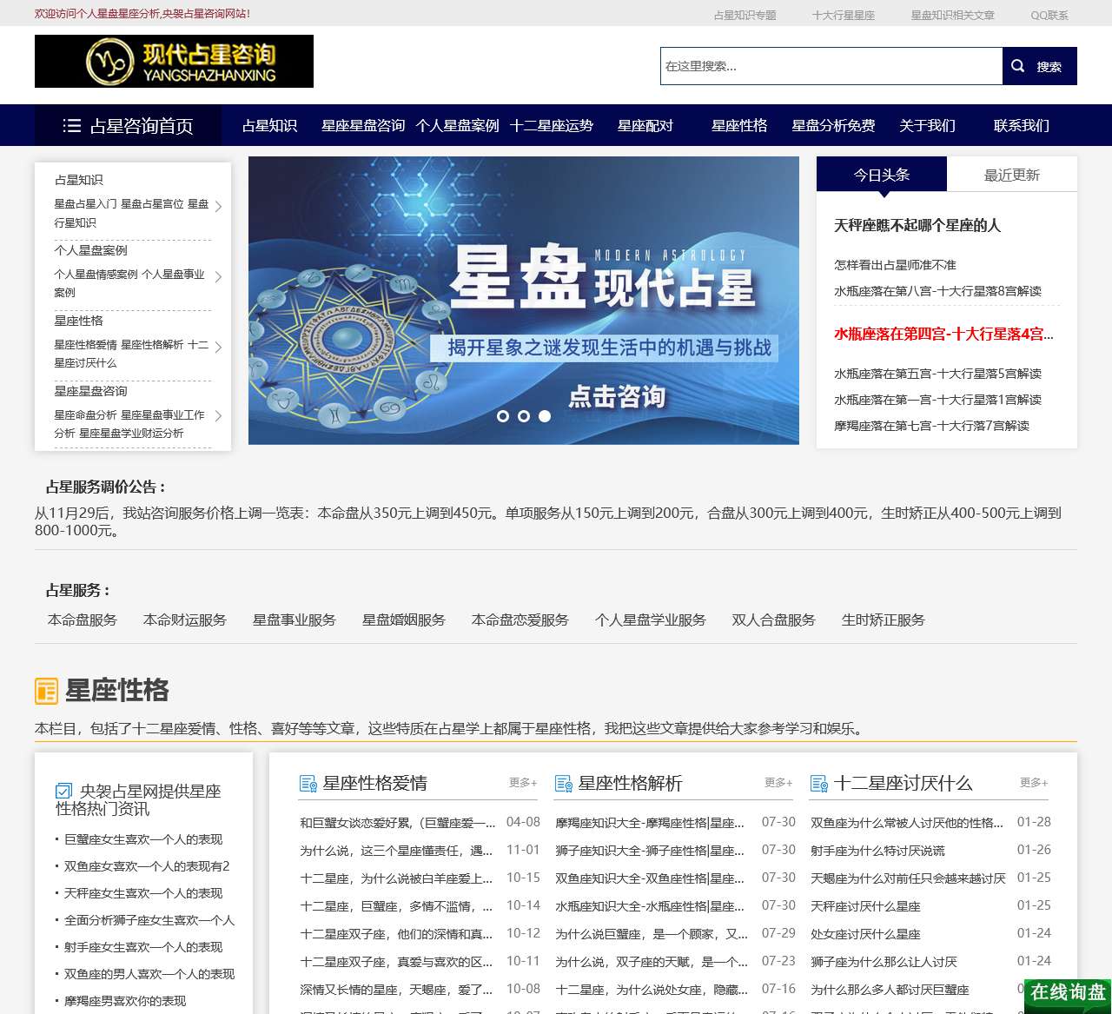Select the first banner carousel dot
1112x1014 pixels.
coord(503,416)
